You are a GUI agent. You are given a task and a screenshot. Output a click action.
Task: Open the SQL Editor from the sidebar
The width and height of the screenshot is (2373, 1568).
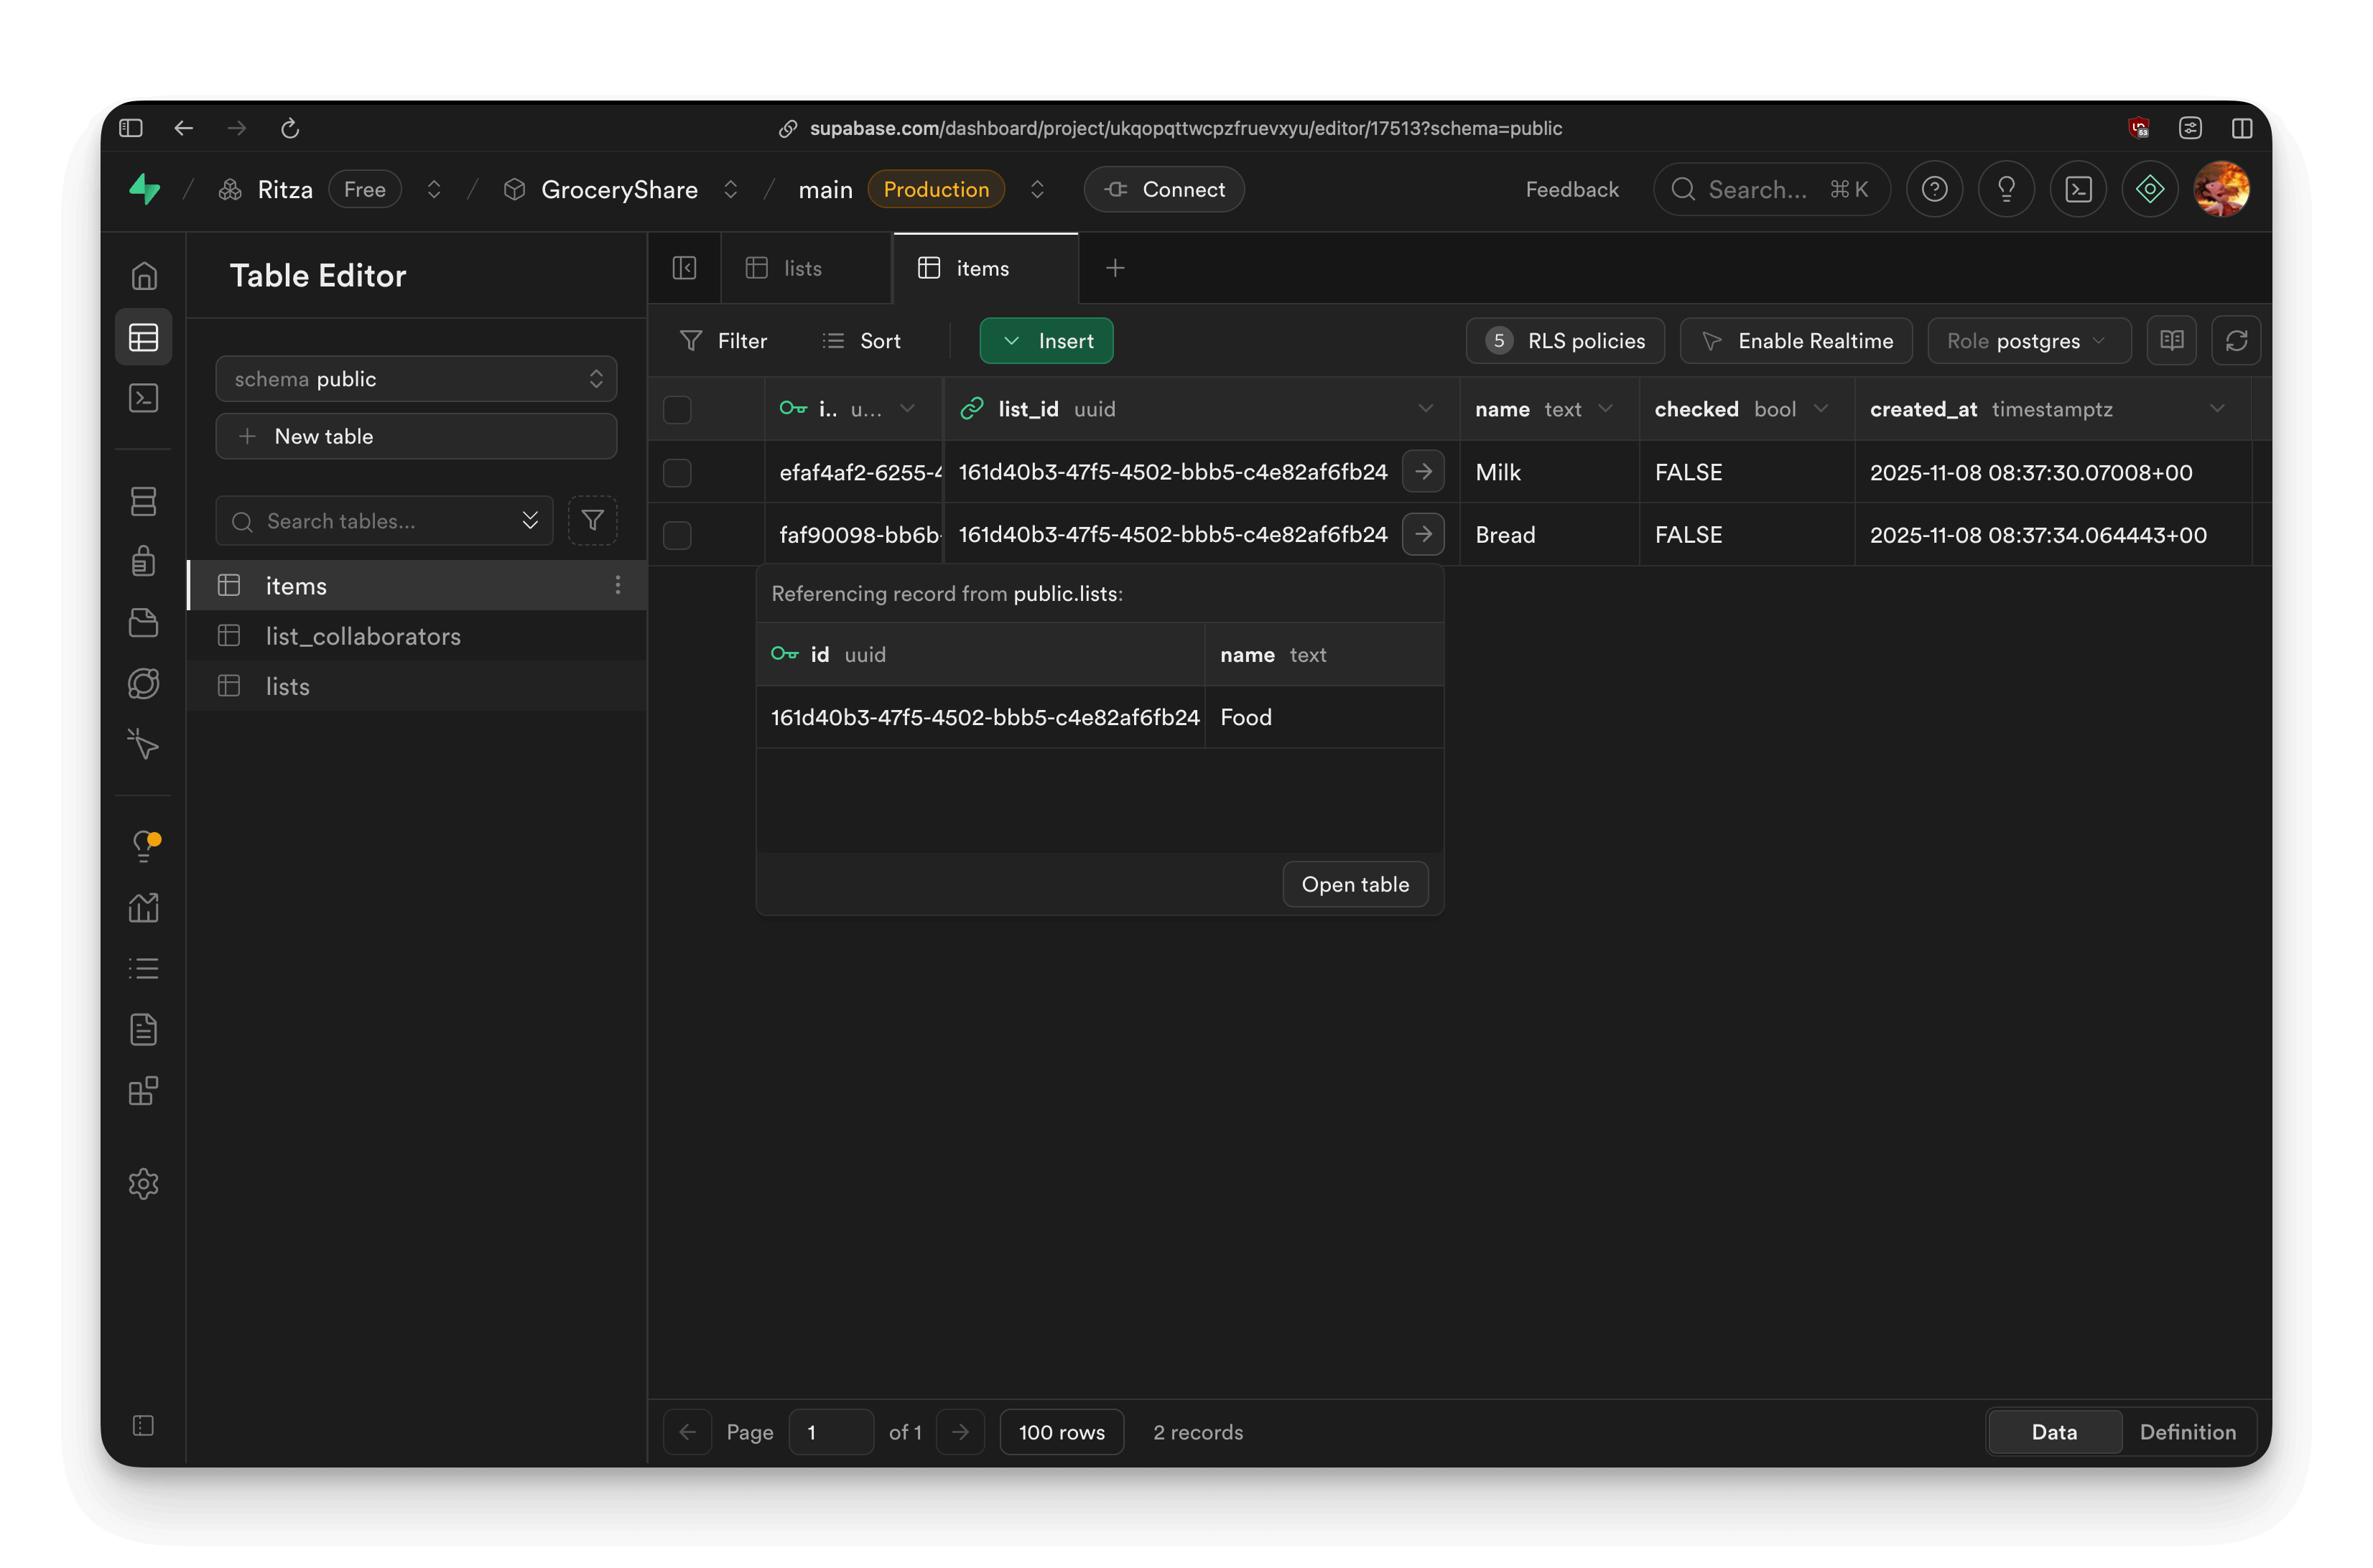tap(143, 398)
